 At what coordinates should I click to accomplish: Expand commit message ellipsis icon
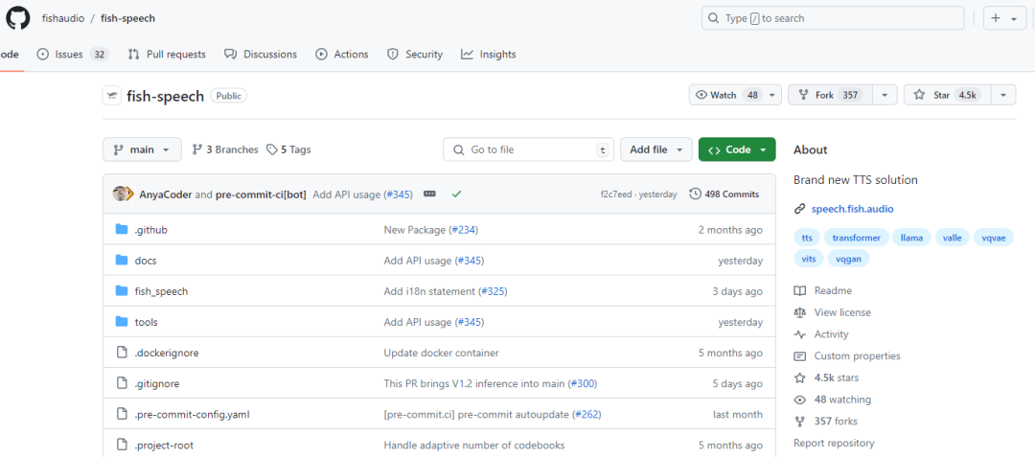point(429,194)
